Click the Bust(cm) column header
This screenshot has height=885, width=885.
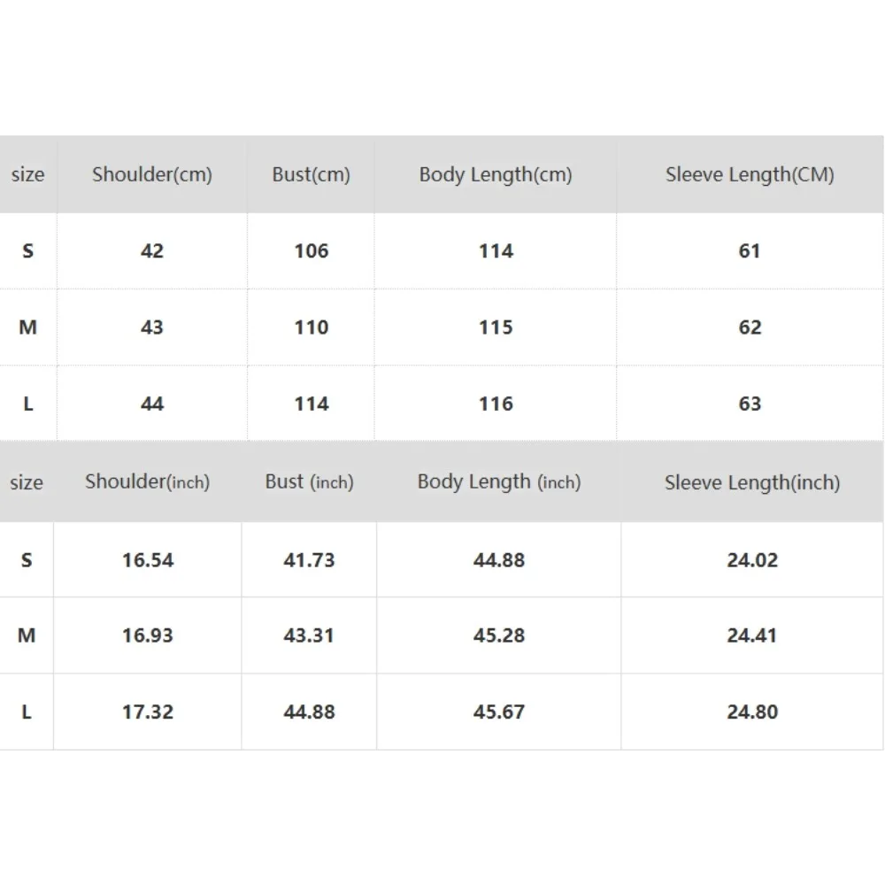pyautogui.click(x=311, y=174)
